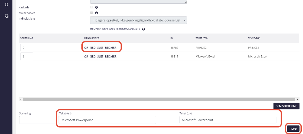Click the TILFØJ button
This screenshot has width=303, height=134.
(293, 129)
